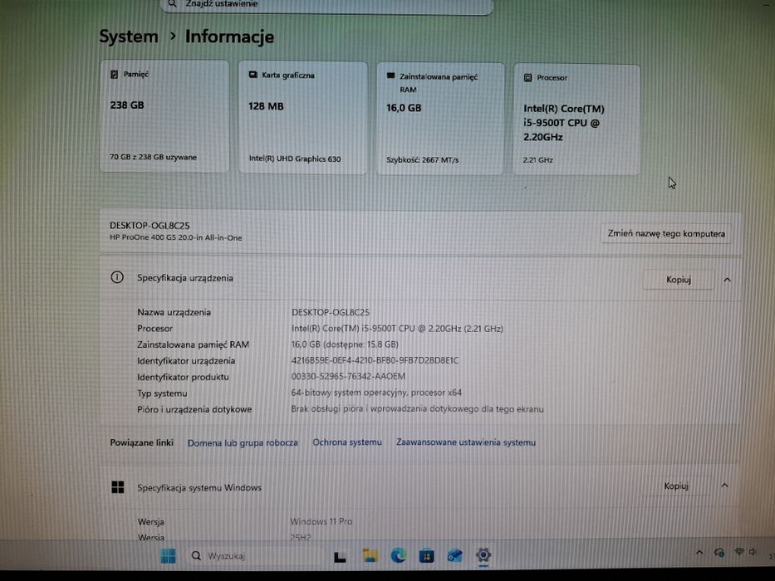Image resolution: width=775 pixels, height=581 pixels.
Task: Click Zmień nazwę tego komputera button
Action: (666, 233)
